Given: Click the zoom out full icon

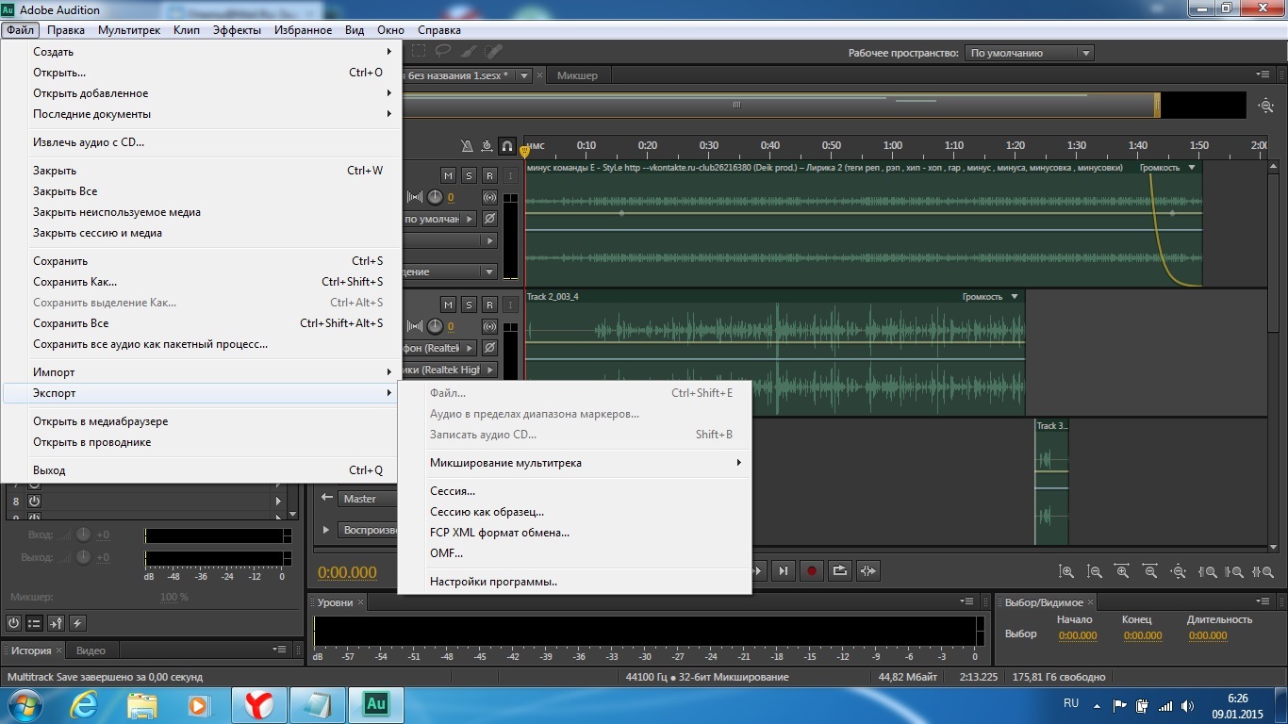Looking at the screenshot, I should pos(1178,571).
